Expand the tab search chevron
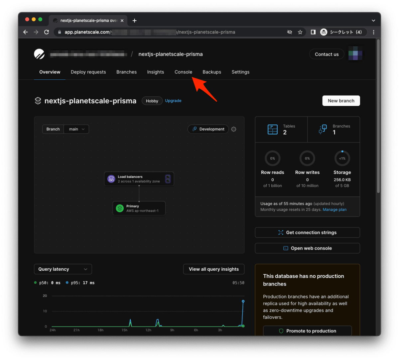Image resolution: width=399 pixels, height=360 pixels. pyautogui.click(x=373, y=21)
